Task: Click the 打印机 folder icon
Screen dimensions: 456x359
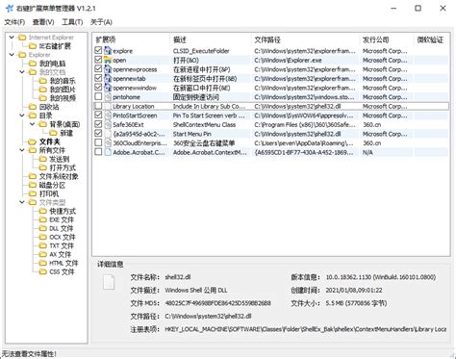Action: 33,193
